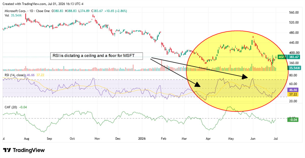Click the +10.65 (+2.86%) change value

point(116,11)
